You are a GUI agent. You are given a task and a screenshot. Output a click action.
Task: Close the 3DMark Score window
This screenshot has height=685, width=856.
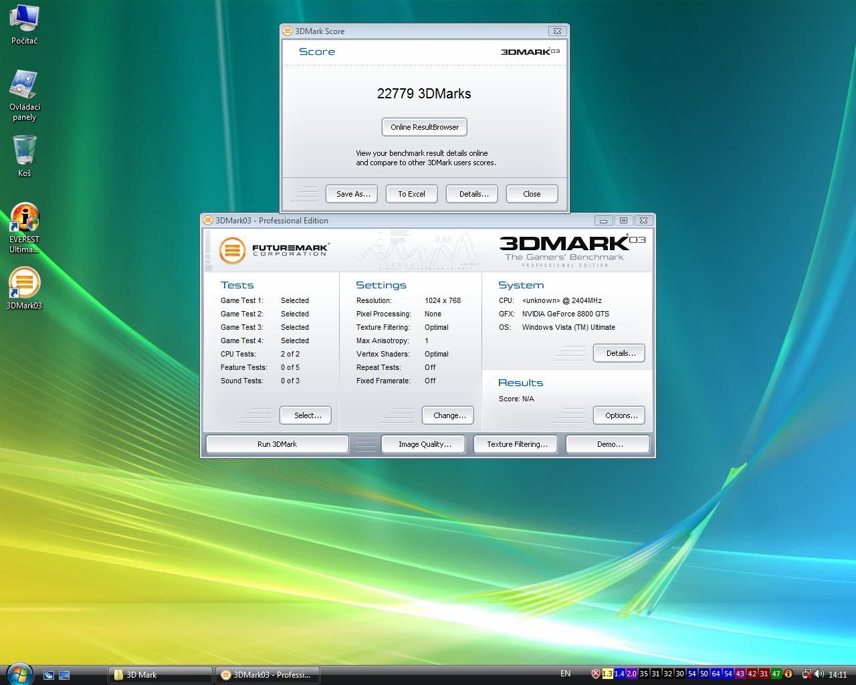pos(556,31)
